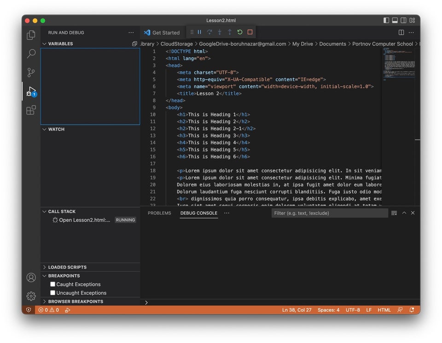Switch to the Problems tab

point(159,213)
